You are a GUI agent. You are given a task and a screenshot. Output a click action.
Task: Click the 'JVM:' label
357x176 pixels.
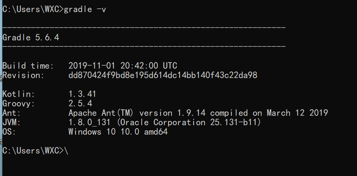[x=12, y=123]
